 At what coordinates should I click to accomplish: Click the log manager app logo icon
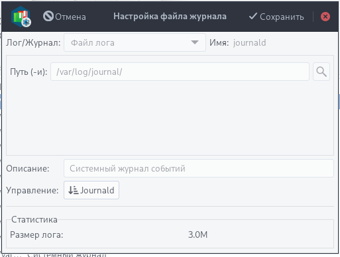(x=21, y=17)
